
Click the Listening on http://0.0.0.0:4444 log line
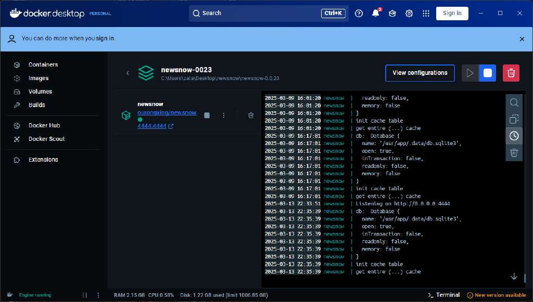pos(403,204)
